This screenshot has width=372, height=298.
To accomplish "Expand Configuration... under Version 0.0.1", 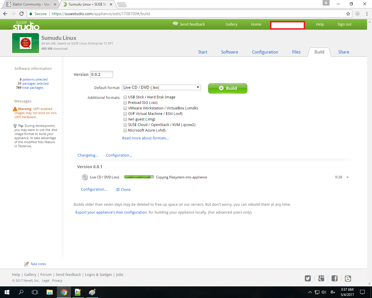I will [x=94, y=189].
